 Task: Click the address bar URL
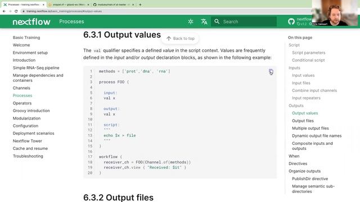(64, 11)
